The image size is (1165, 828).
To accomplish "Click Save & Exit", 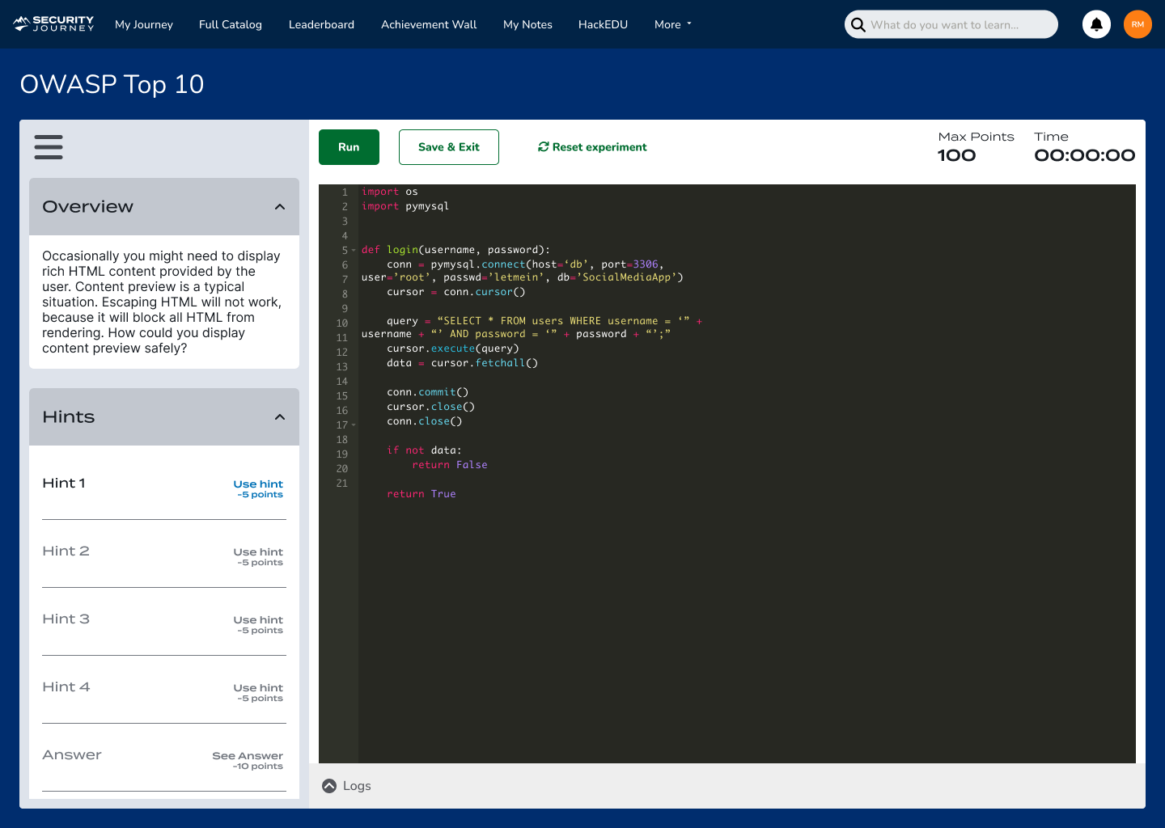I will pos(449,146).
